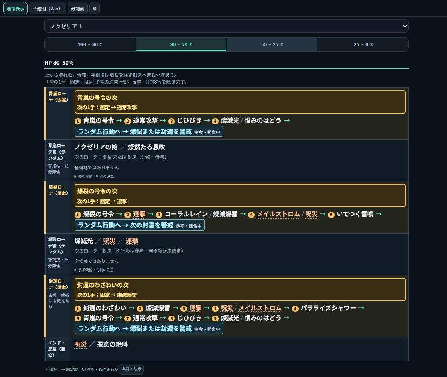Click メイルストロム link in 封還ローテ step 4
Screen dimensions: 447x377
pos(260,308)
